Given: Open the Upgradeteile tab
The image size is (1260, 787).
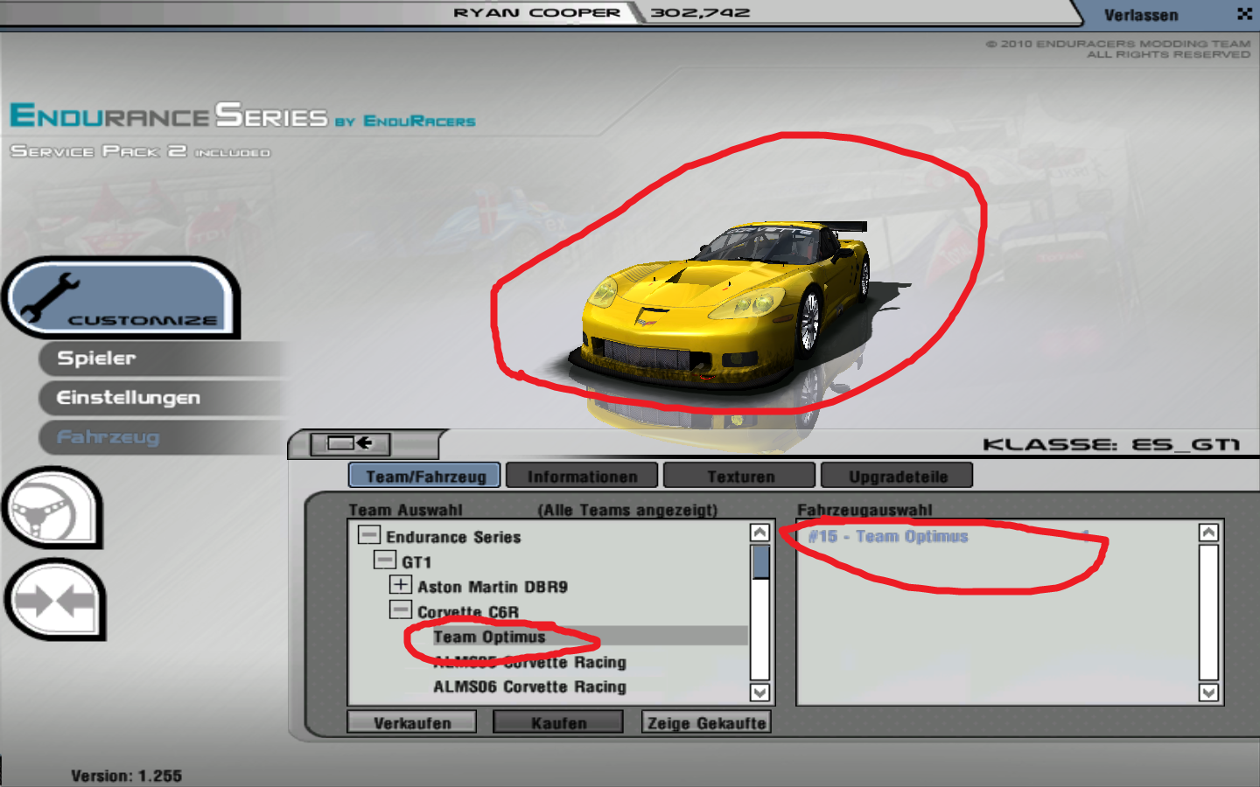Looking at the screenshot, I should click(898, 477).
